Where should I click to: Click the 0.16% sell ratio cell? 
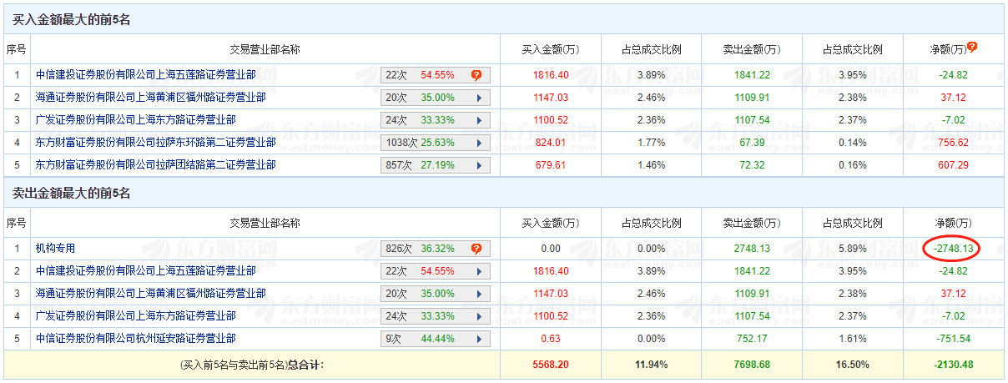852,165
